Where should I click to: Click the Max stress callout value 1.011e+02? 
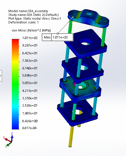(x=60, y=37)
